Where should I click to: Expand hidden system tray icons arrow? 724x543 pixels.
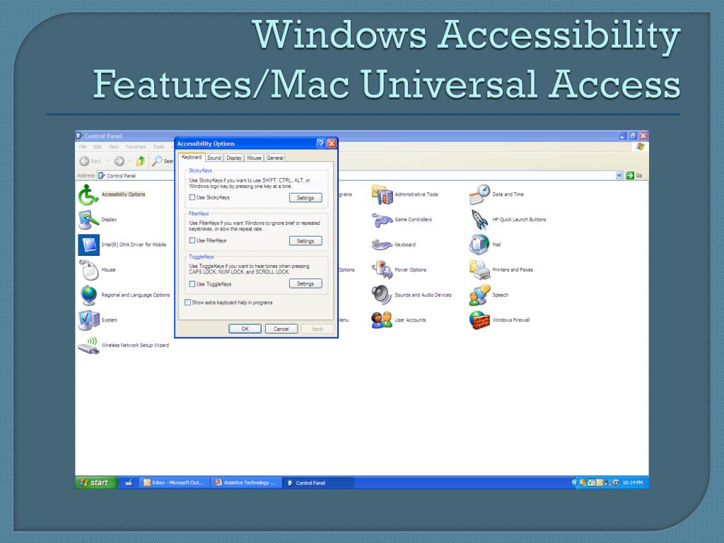click(x=574, y=482)
